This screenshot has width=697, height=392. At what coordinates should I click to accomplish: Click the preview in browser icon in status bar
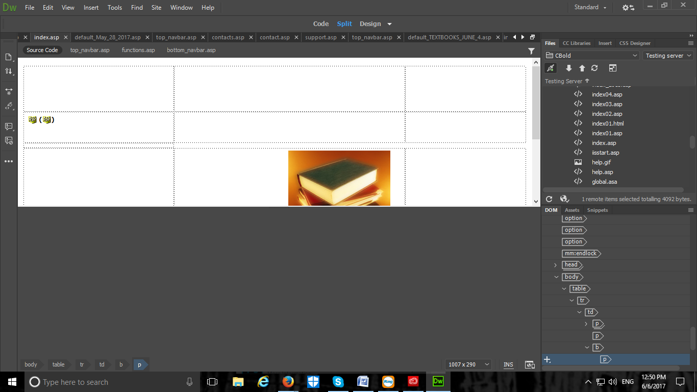click(530, 364)
